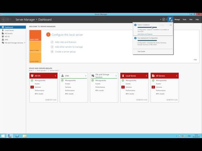Click the Post-deployment Configuration info icon
The image size is (202, 151).
(135, 38)
